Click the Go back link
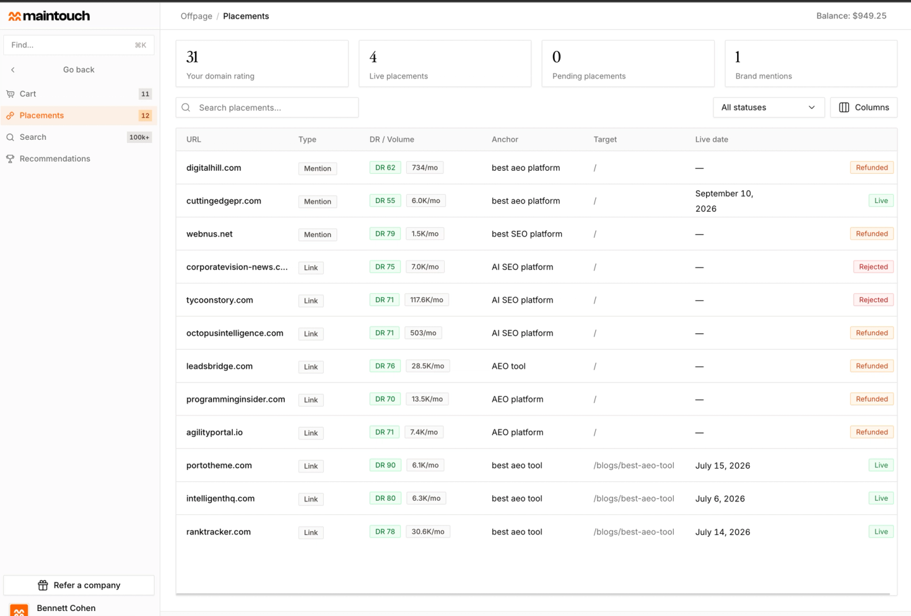Image resolution: width=911 pixels, height=616 pixels. [78, 70]
